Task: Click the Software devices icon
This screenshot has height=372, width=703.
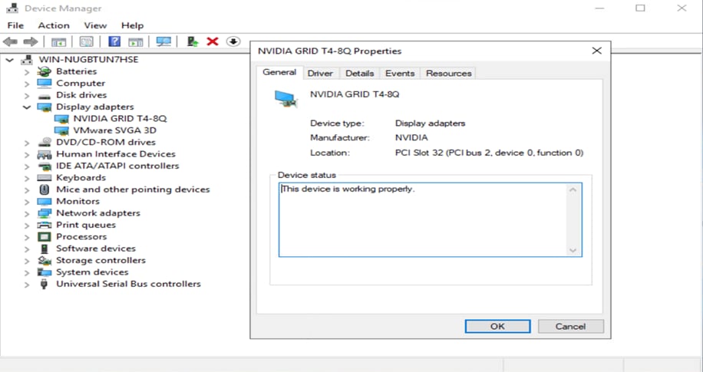Action: tap(45, 249)
